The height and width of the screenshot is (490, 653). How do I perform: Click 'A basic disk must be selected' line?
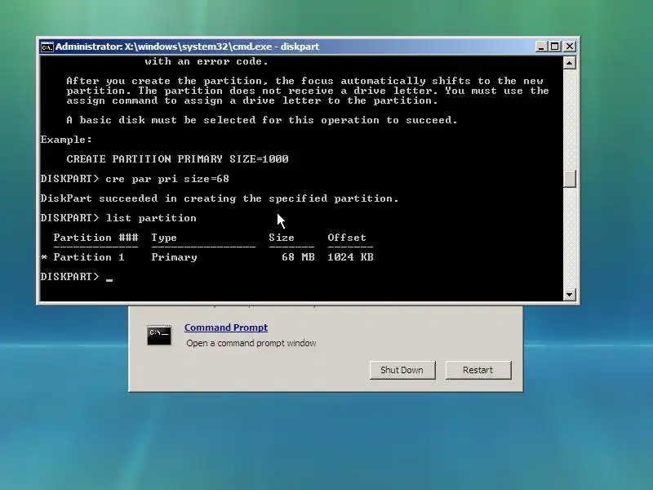[x=262, y=120]
